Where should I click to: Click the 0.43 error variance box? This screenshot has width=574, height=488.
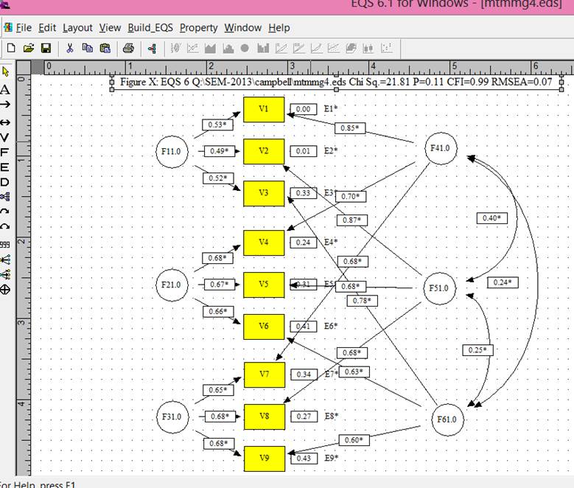tap(304, 459)
